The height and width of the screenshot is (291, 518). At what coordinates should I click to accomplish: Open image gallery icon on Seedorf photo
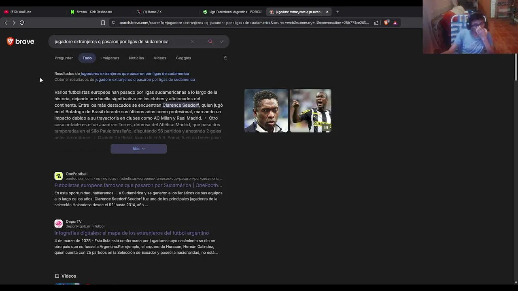click(x=326, y=127)
